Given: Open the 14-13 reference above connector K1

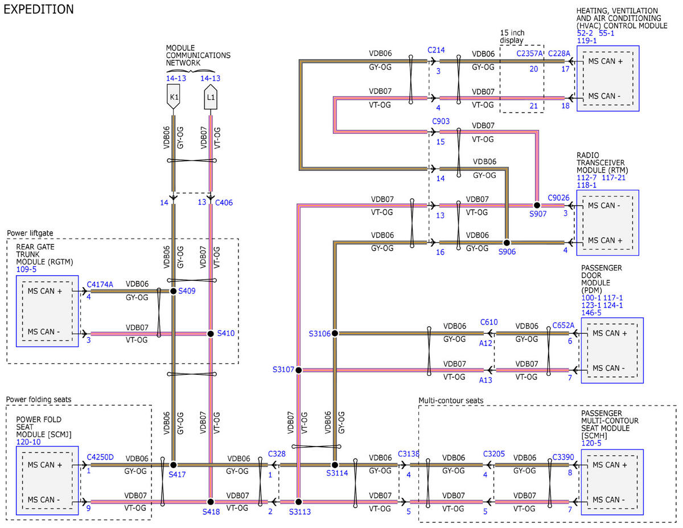Looking at the screenshot, I should click(x=176, y=78).
